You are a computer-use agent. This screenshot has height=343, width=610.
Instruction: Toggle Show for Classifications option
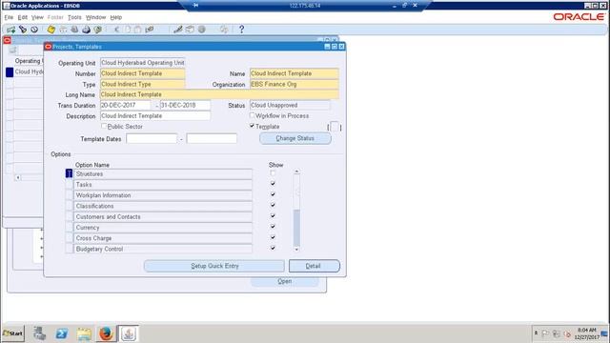pyautogui.click(x=273, y=205)
